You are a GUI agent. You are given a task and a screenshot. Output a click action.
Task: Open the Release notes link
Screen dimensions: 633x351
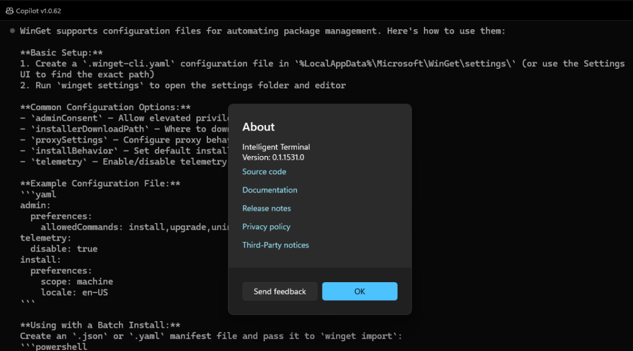click(266, 208)
